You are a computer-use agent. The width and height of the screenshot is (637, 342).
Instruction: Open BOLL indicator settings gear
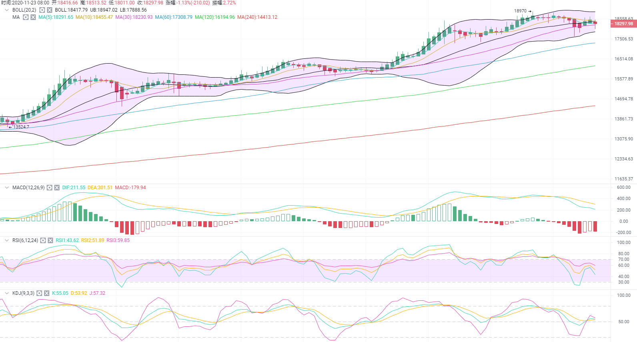pyautogui.click(x=42, y=10)
